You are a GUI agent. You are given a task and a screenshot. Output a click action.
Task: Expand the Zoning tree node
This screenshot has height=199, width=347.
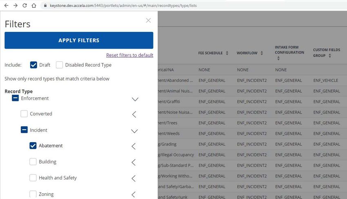click(133, 195)
